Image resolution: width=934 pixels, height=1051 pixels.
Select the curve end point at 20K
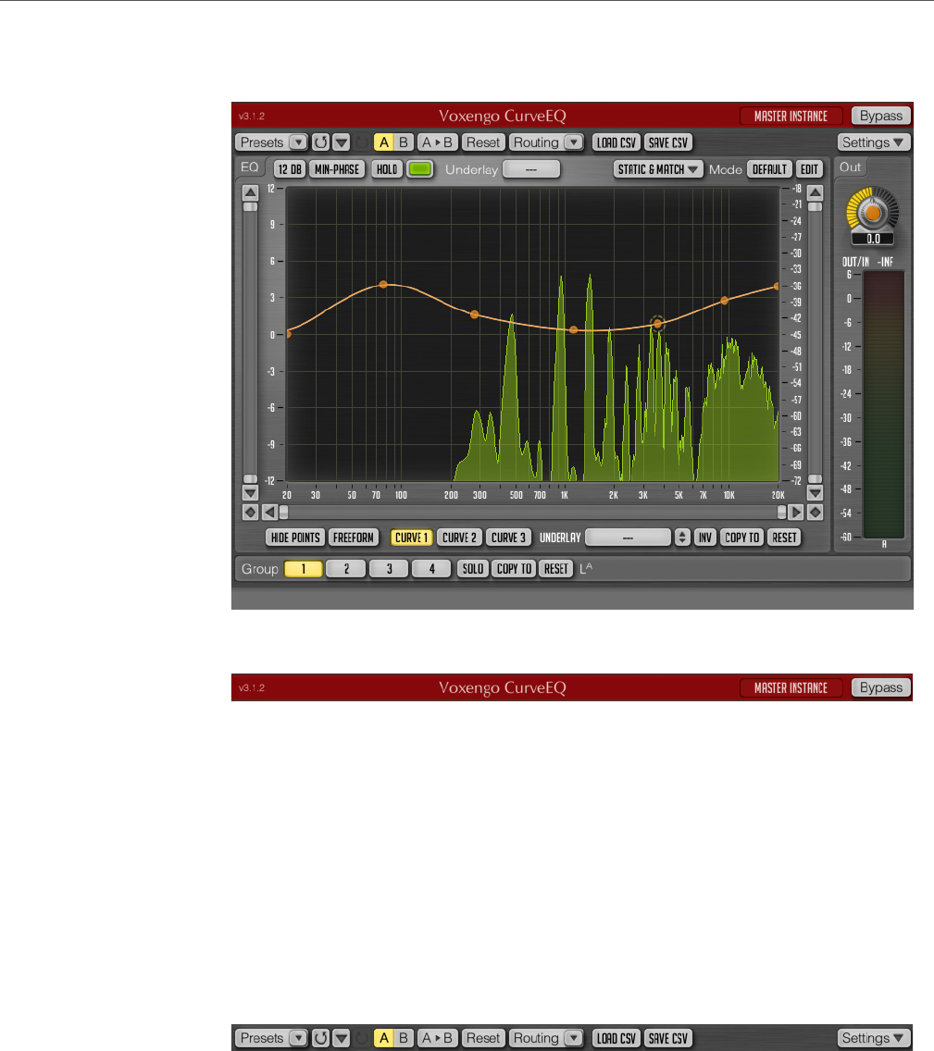pos(778,286)
